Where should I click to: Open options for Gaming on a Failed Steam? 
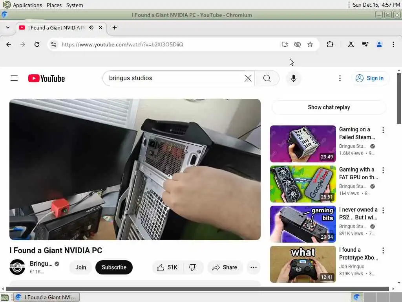pyautogui.click(x=383, y=130)
